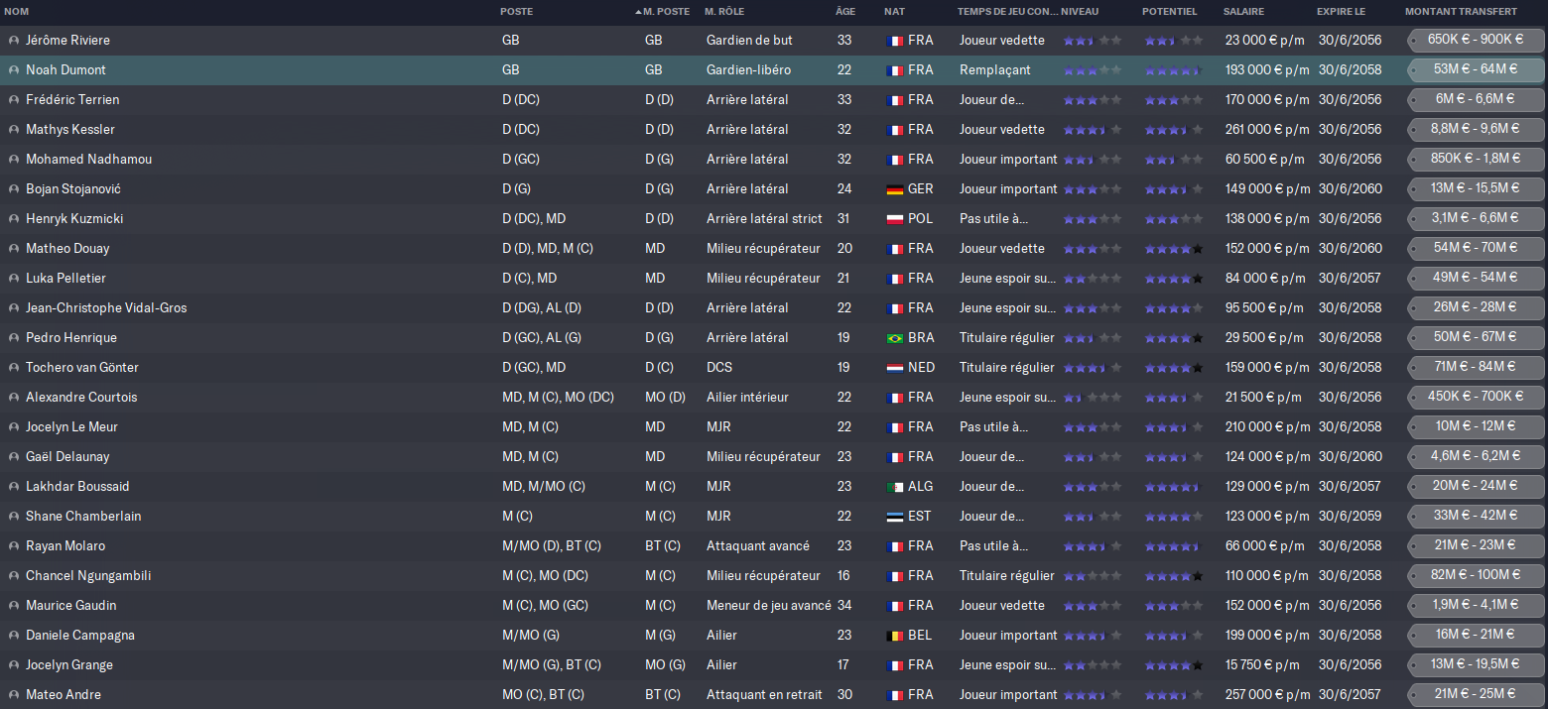Viewport: 1548px width, 709px height.
Task: Click the 'Meneur de jeu avancé' role cell
Action: point(769,606)
